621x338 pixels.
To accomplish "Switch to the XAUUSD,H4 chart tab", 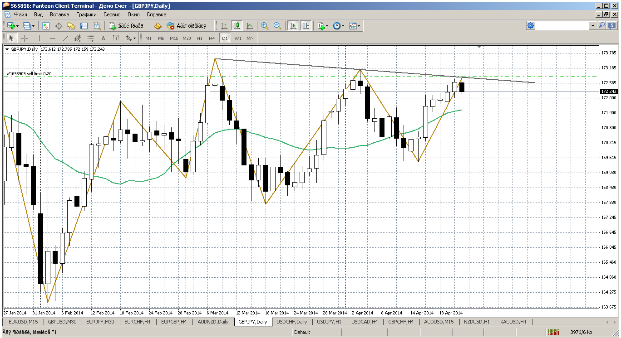I will 513,322.
